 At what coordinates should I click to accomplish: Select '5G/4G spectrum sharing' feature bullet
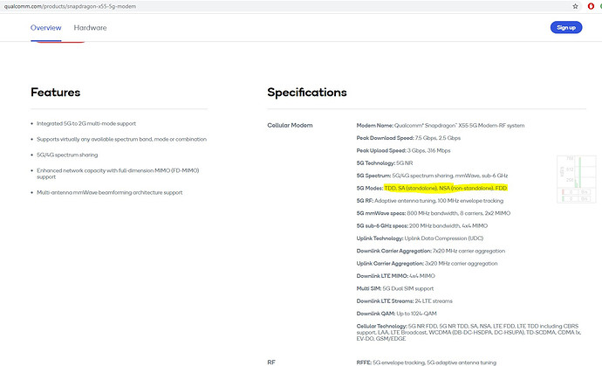pos(67,155)
